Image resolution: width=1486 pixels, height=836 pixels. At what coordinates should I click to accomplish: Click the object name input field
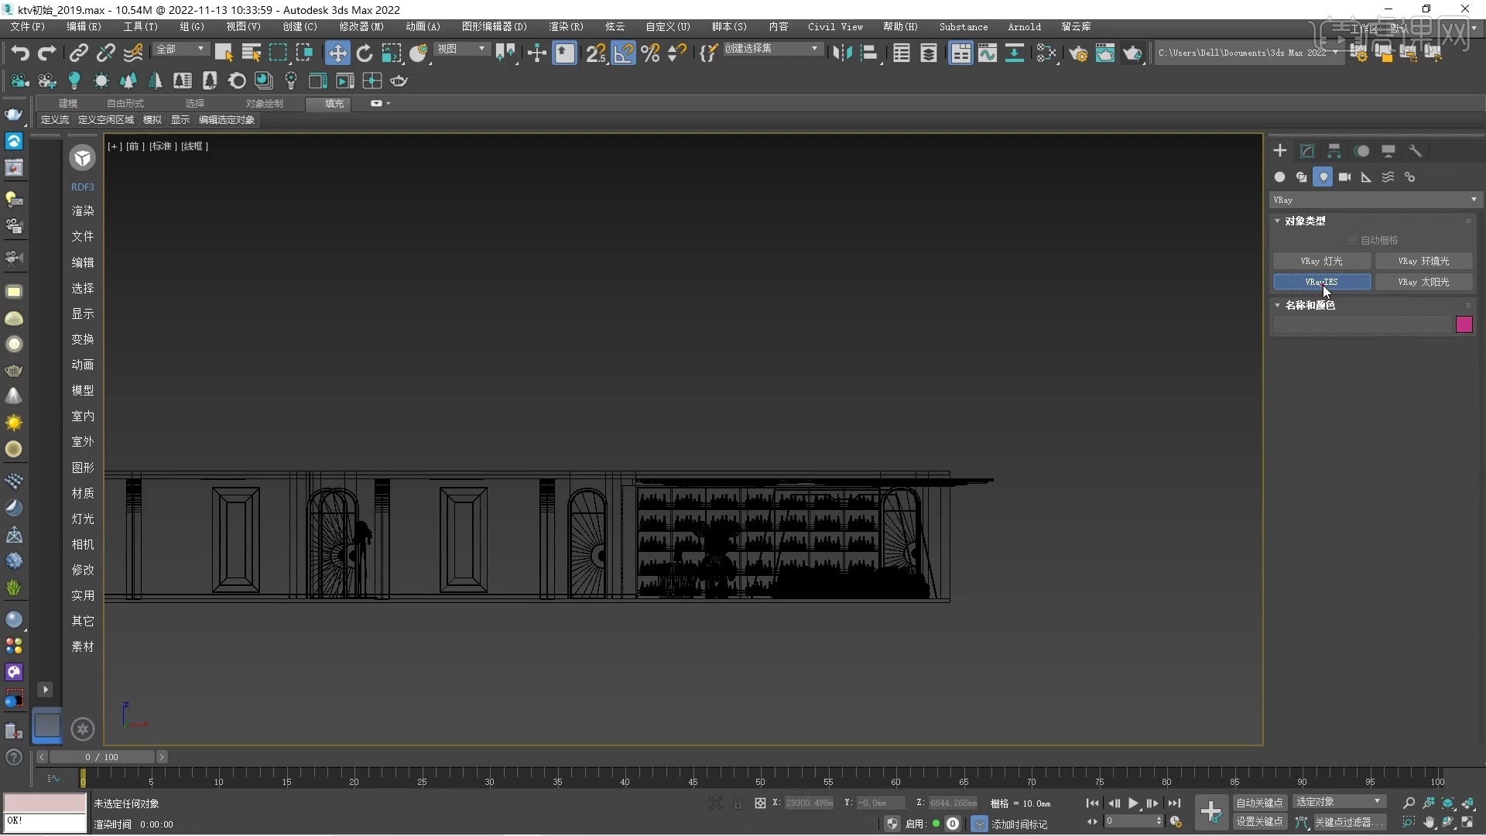(1363, 325)
